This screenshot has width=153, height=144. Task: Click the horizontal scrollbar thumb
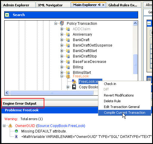point(51,93)
